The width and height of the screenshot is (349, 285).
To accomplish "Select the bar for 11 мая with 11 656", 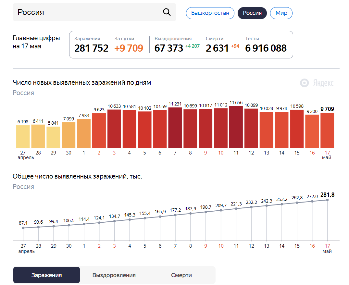I will tap(236, 127).
